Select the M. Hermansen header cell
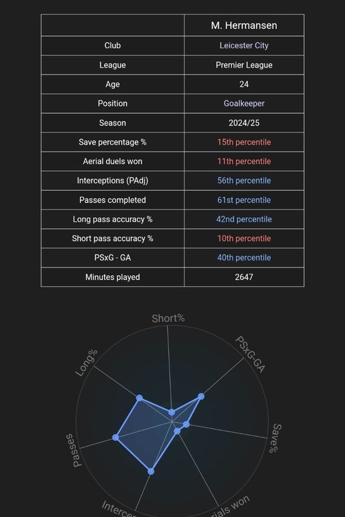 click(244, 26)
